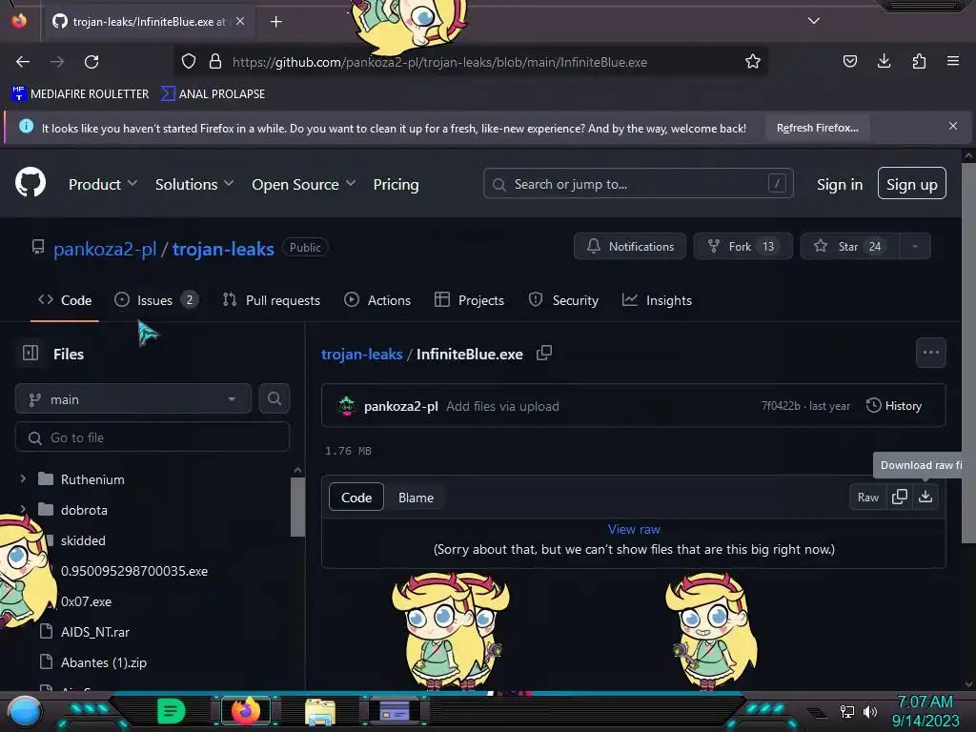Image resolution: width=976 pixels, height=732 pixels.
Task: Focus the Search or jump to field
Action: [638, 184]
